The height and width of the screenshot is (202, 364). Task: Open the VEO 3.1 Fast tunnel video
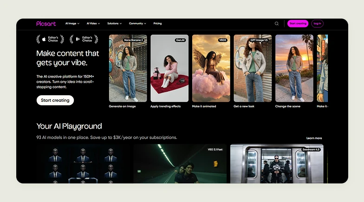click(180, 163)
